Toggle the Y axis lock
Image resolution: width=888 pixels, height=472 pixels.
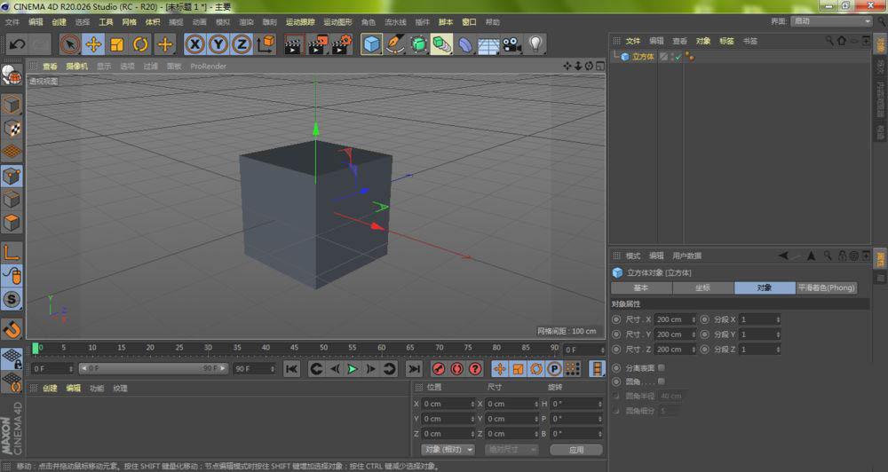(218, 44)
